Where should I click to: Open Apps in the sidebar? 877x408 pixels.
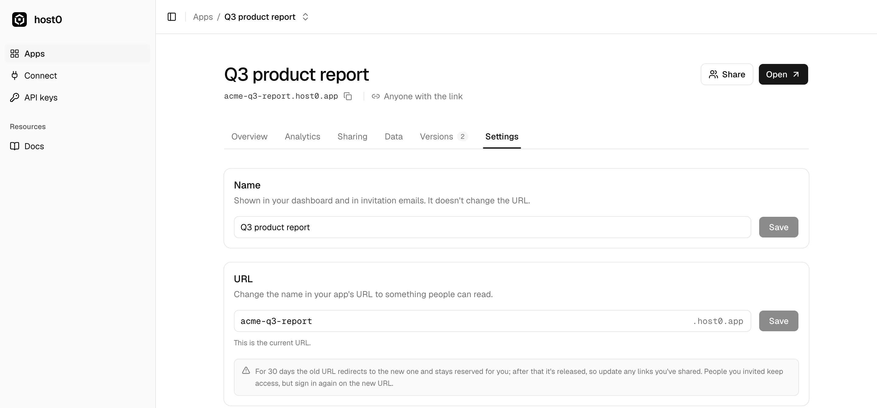click(x=78, y=54)
